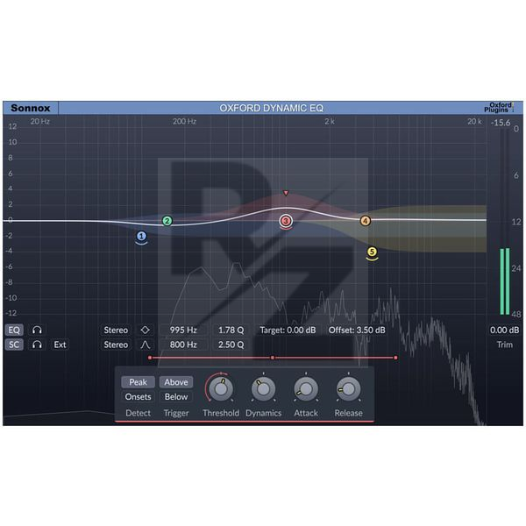Image resolution: width=526 pixels, height=526 pixels.
Task: Click the Attack knob
Action: (x=306, y=388)
